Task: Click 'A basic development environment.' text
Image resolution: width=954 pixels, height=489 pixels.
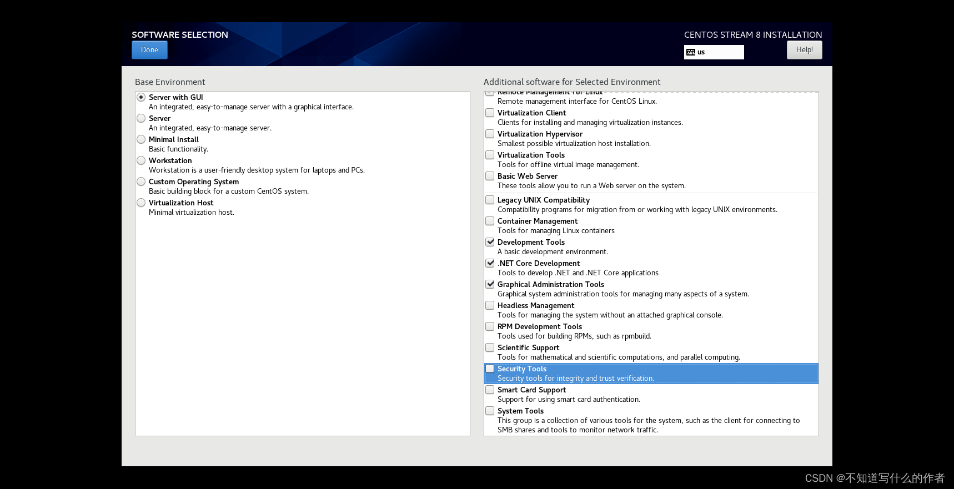Action: pos(553,252)
